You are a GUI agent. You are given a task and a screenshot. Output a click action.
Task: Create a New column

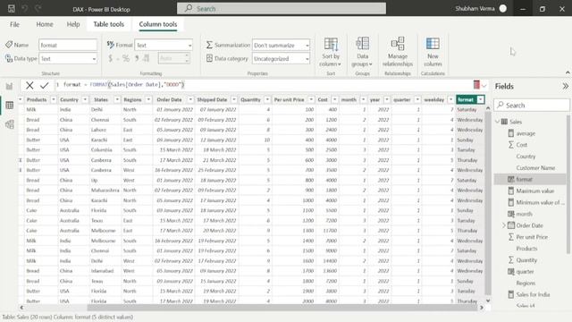[x=433, y=52]
